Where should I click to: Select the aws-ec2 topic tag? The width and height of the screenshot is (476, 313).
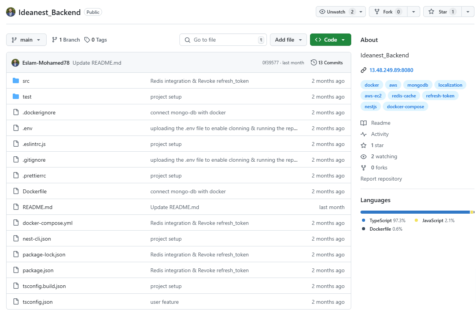tap(373, 95)
